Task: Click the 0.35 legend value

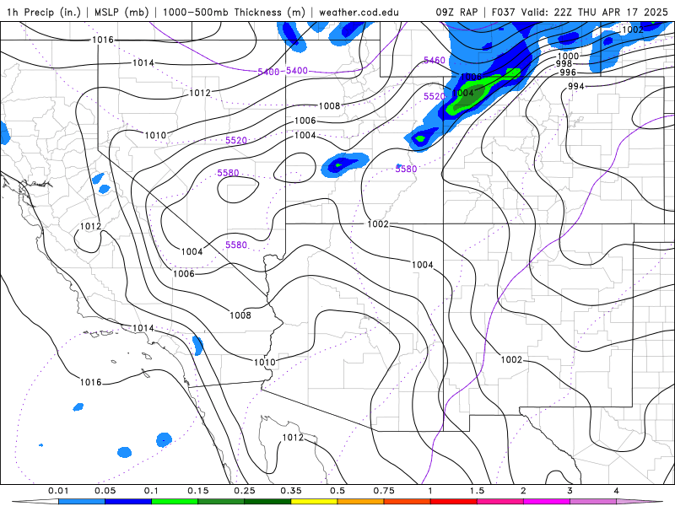Action: (x=291, y=491)
